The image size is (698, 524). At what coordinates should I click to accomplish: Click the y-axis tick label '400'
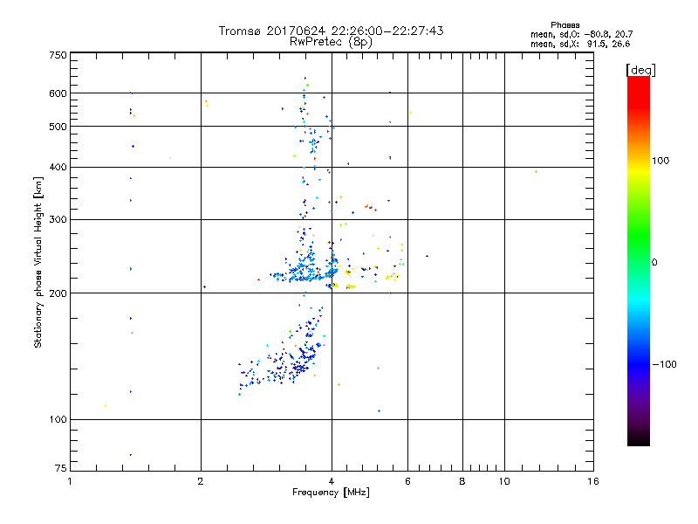point(58,167)
